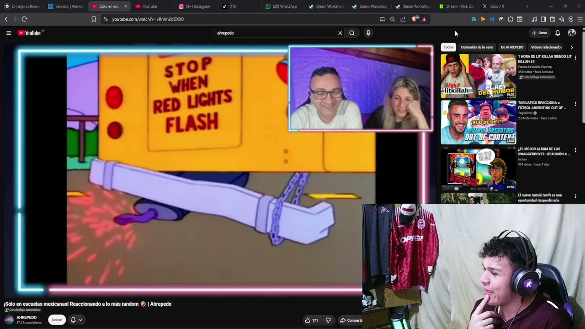Open the YouTube guide hamburger menu
585x329 pixels.
tap(9, 33)
